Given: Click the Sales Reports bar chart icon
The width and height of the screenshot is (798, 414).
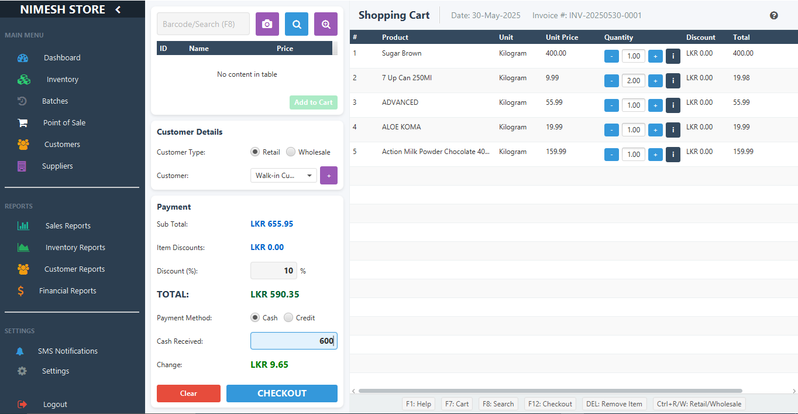Looking at the screenshot, I should [x=23, y=226].
